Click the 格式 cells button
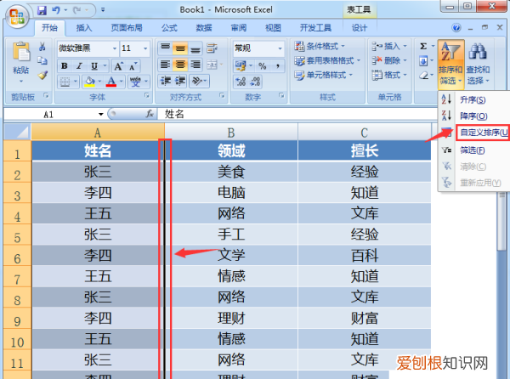Image resolution: width=510 pixels, height=379 pixels. point(389,75)
